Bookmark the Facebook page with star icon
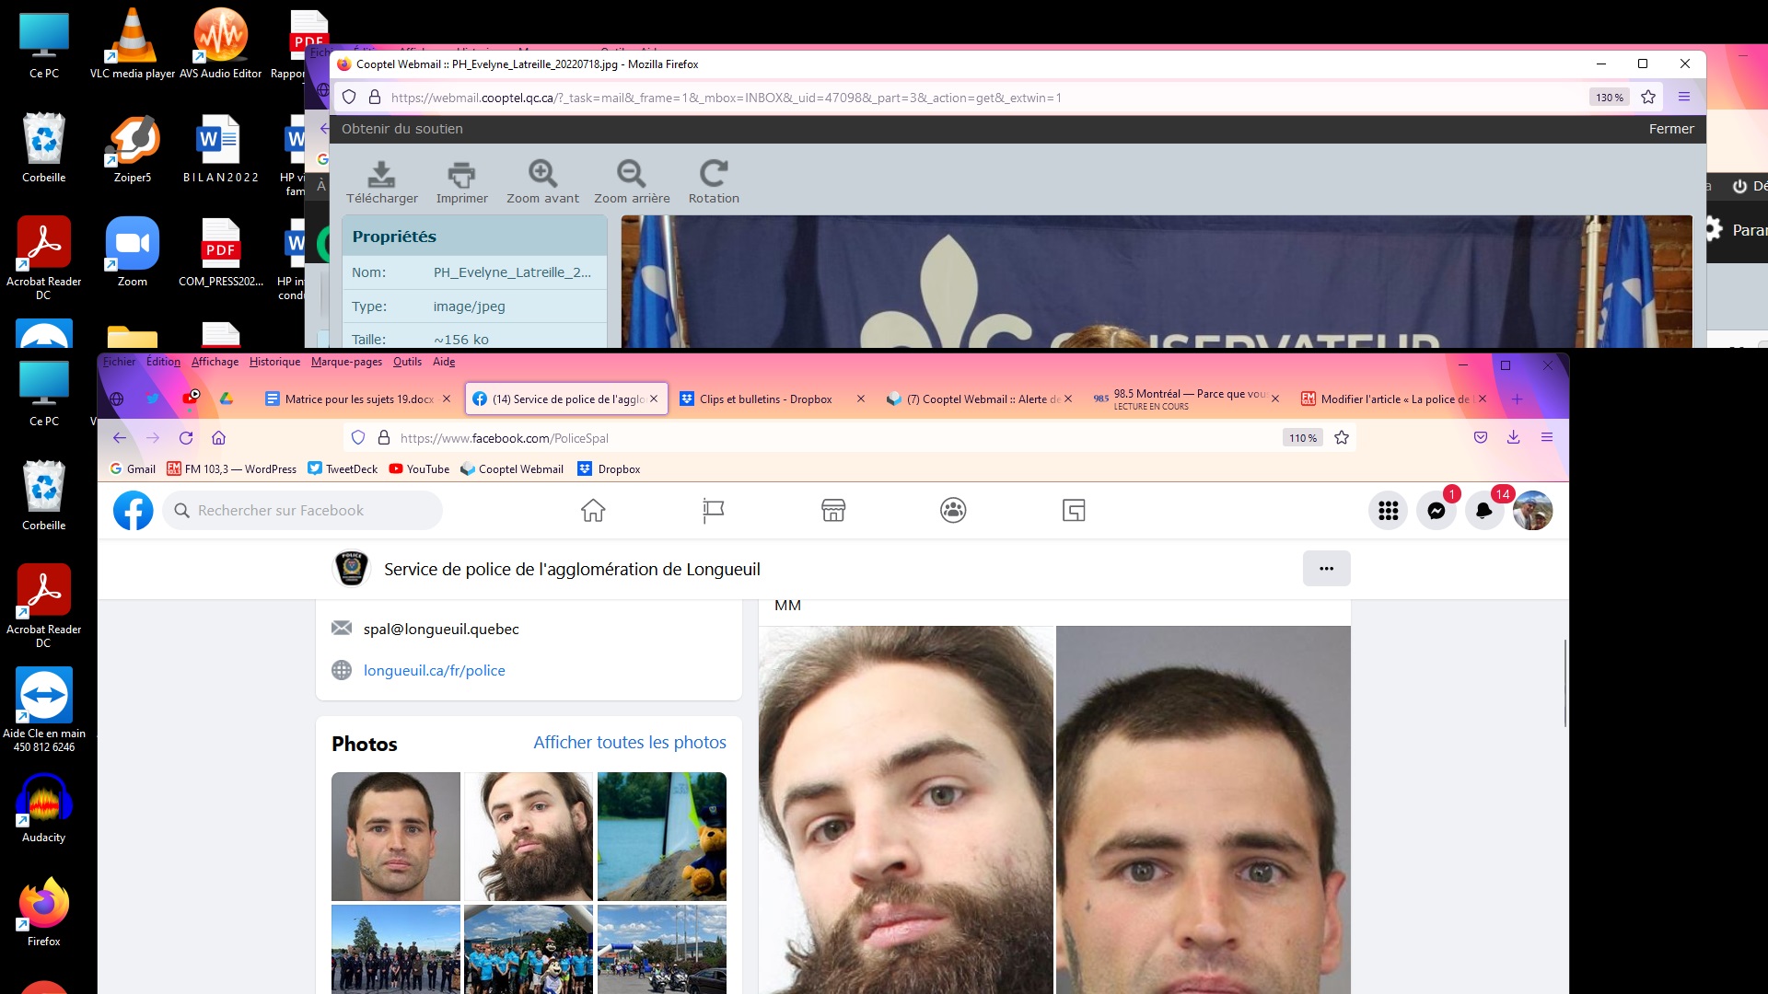 click(x=1342, y=438)
